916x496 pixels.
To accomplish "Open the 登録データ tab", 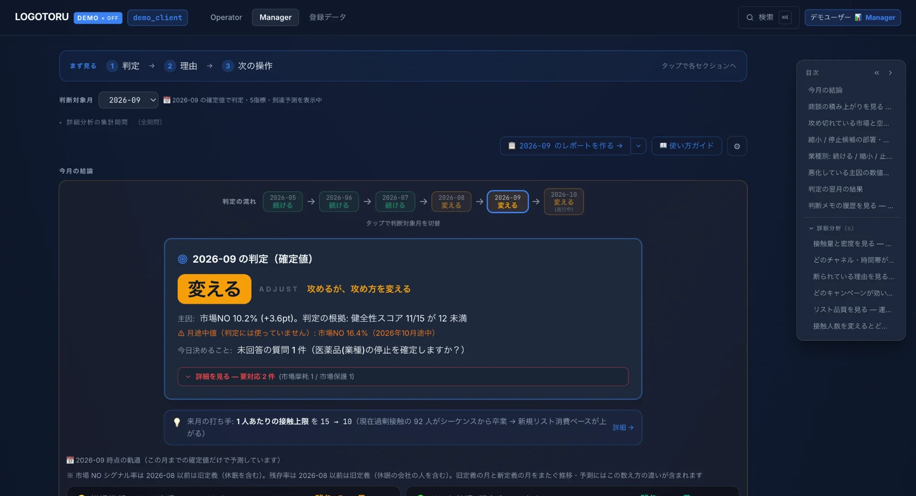I will 327,17.
